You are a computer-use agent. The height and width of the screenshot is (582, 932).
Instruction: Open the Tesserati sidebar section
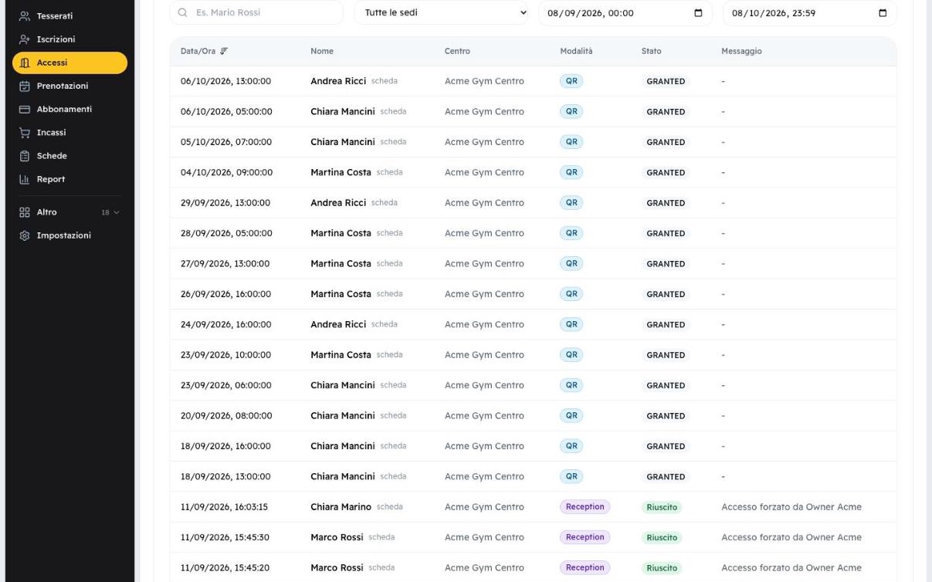69,16
